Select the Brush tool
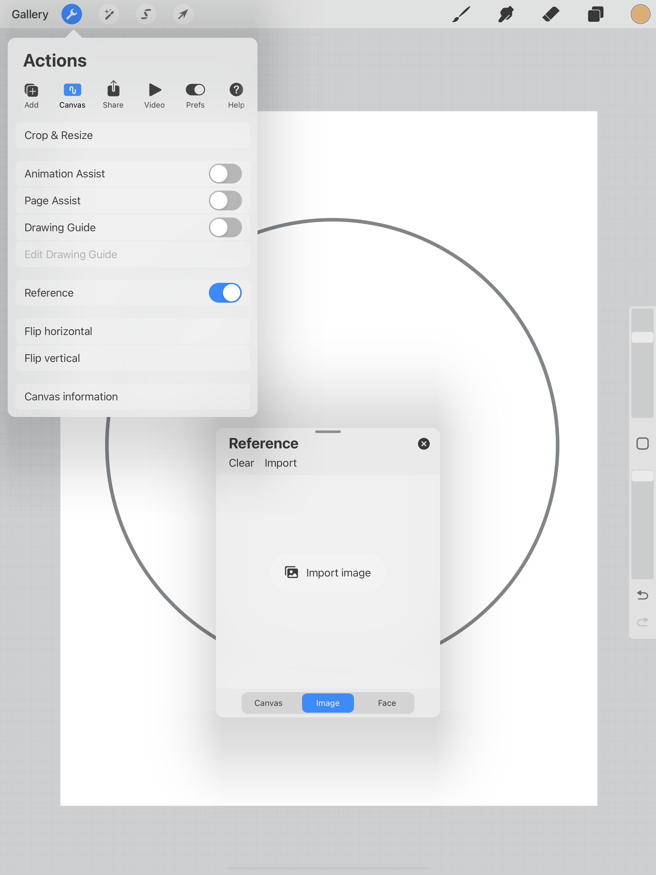 click(x=461, y=14)
